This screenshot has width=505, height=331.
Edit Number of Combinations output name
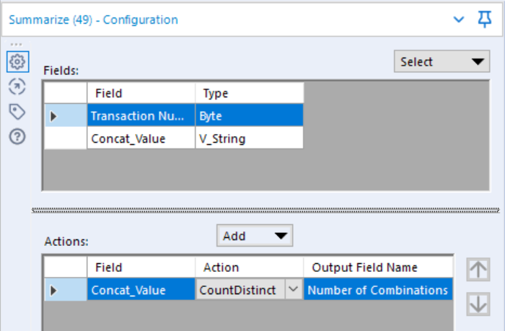(378, 290)
